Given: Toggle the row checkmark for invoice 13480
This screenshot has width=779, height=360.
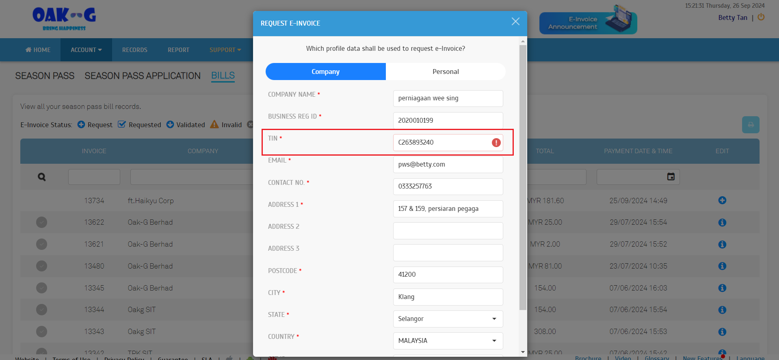Looking at the screenshot, I should pyautogui.click(x=41, y=266).
